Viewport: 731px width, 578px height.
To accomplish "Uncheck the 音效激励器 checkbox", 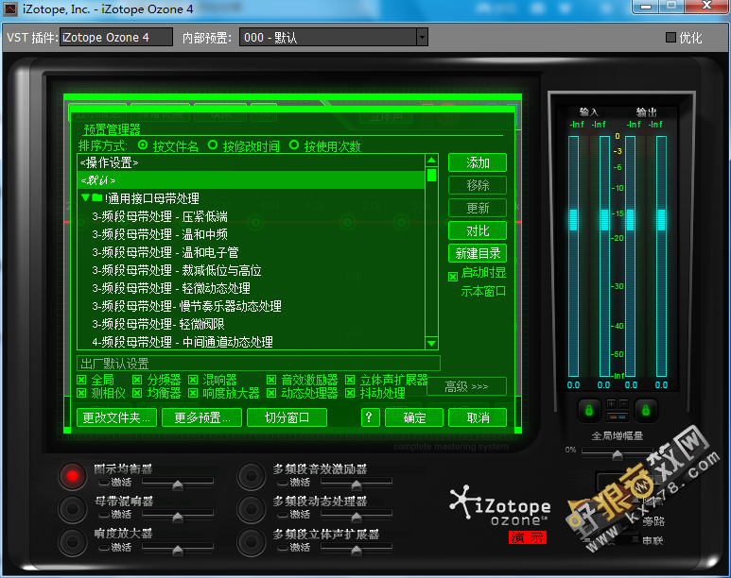I will pyautogui.click(x=271, y=380).
